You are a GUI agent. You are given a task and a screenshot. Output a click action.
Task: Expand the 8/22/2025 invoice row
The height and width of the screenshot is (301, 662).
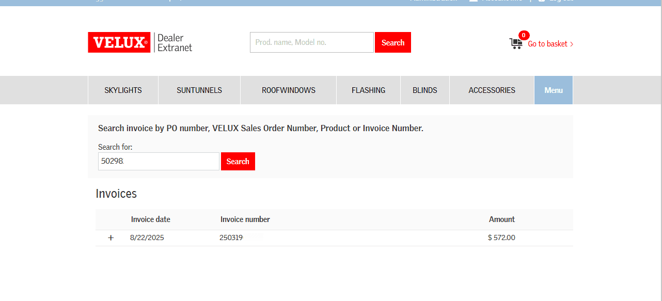(x=111, y=238)
